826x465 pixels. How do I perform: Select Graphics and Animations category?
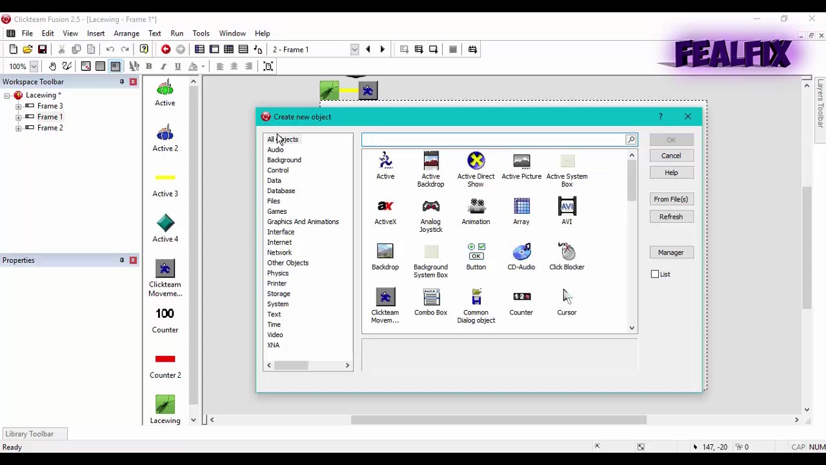tap(303, 222)
